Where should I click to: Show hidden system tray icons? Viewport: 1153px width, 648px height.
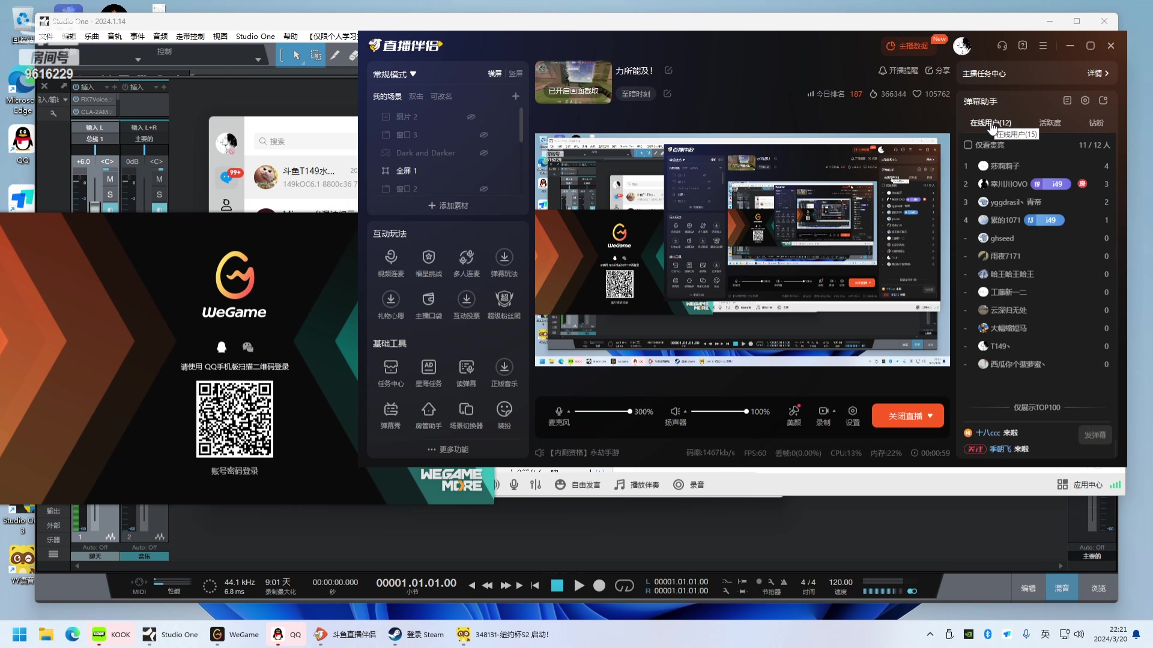[930, 634]
